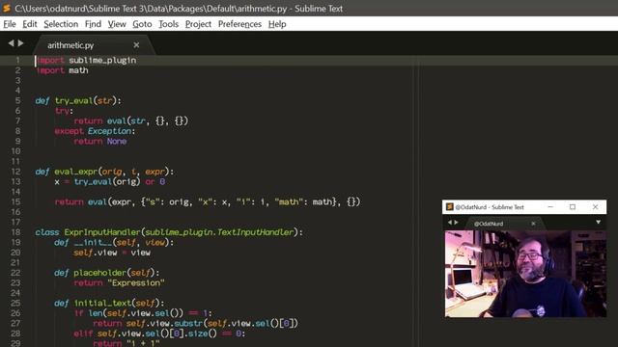Click line number 5 in the gutter
The width and height of the screenshot is (618, 347).
pos(17,100)
